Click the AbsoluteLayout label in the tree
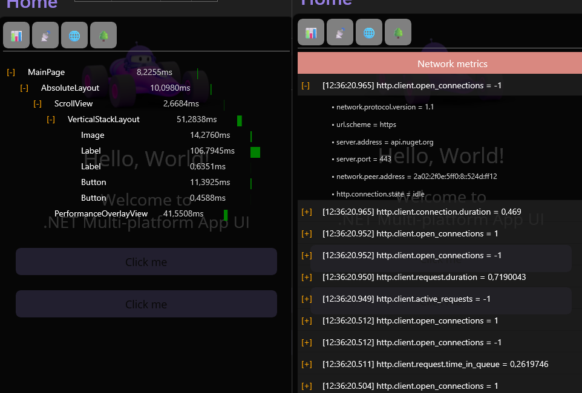 coord(70,88)
